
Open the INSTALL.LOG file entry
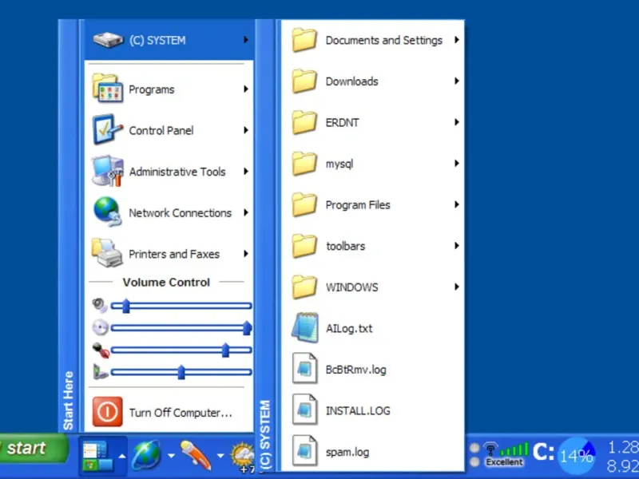[372, 410]
